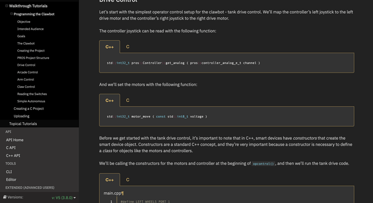The width and height of the screenshot is (373, 203).
Task: Open the Versions V5 (3.8.0) dropdown
Action: pyautogui.click(x=63, y=198)
